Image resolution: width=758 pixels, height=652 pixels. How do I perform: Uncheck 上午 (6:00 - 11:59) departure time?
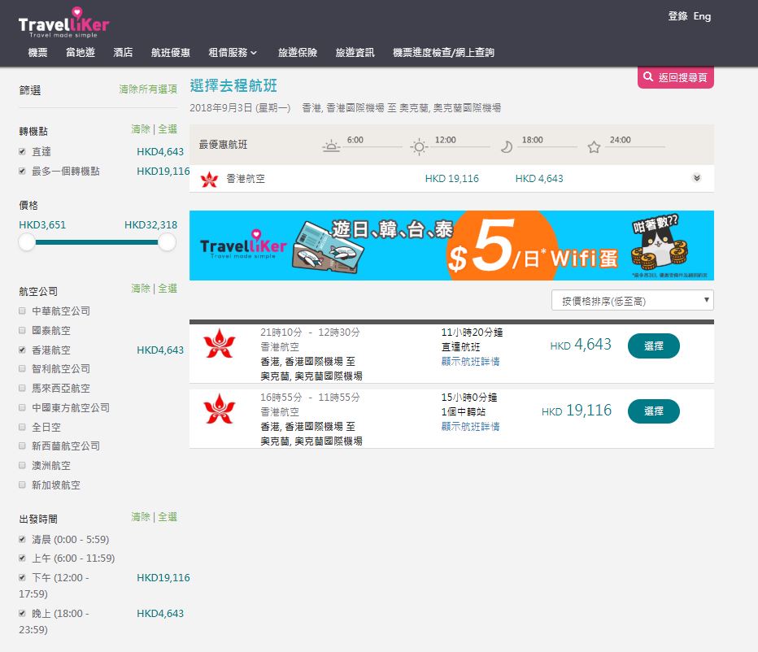(22, 558)
